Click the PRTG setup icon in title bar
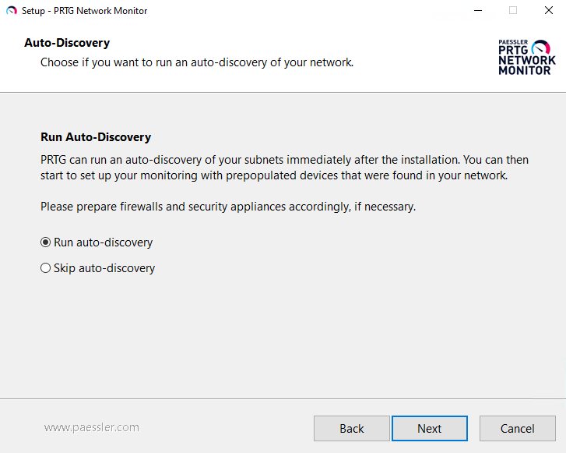The image size is (566, 453). (11, 11)
